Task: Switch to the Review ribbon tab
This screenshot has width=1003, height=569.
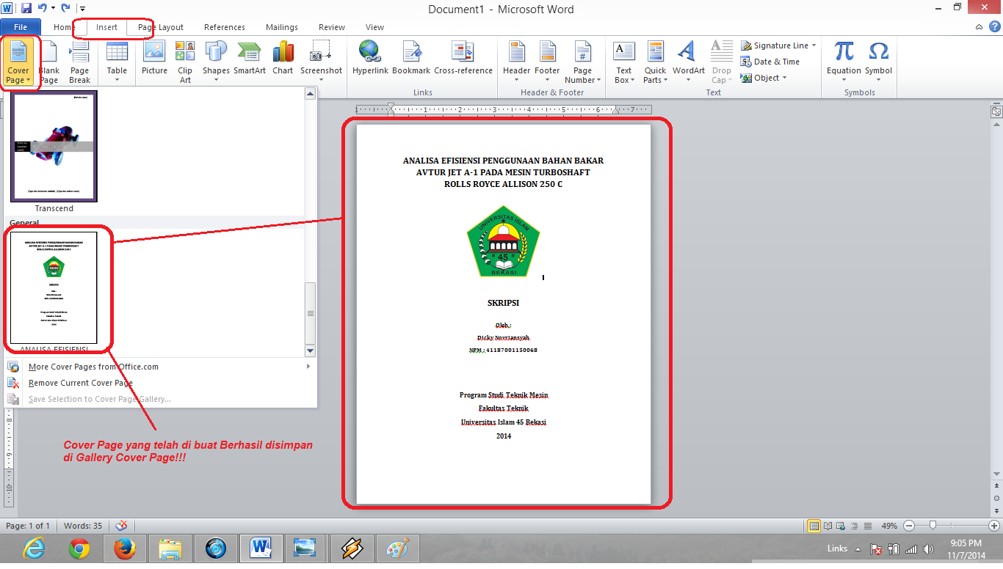Action: [331, 27]
